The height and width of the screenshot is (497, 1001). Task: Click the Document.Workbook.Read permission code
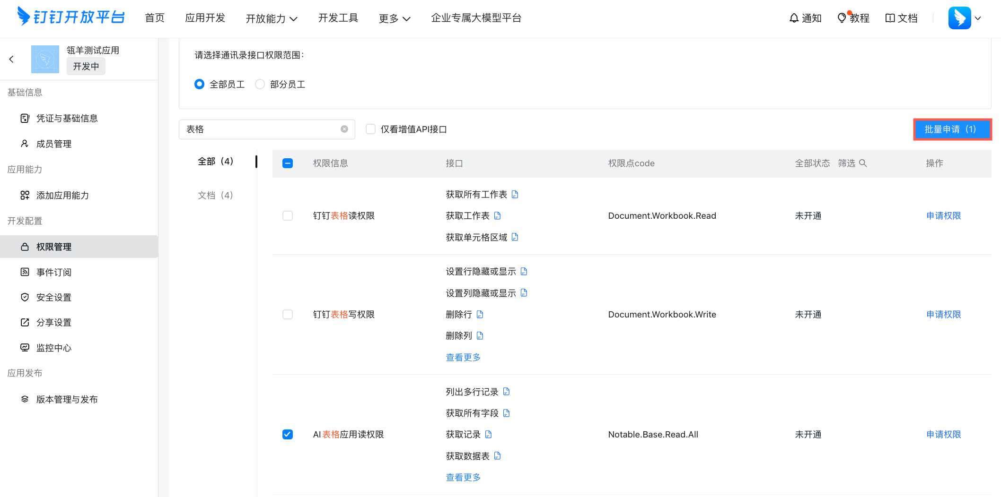pos(662,216)
